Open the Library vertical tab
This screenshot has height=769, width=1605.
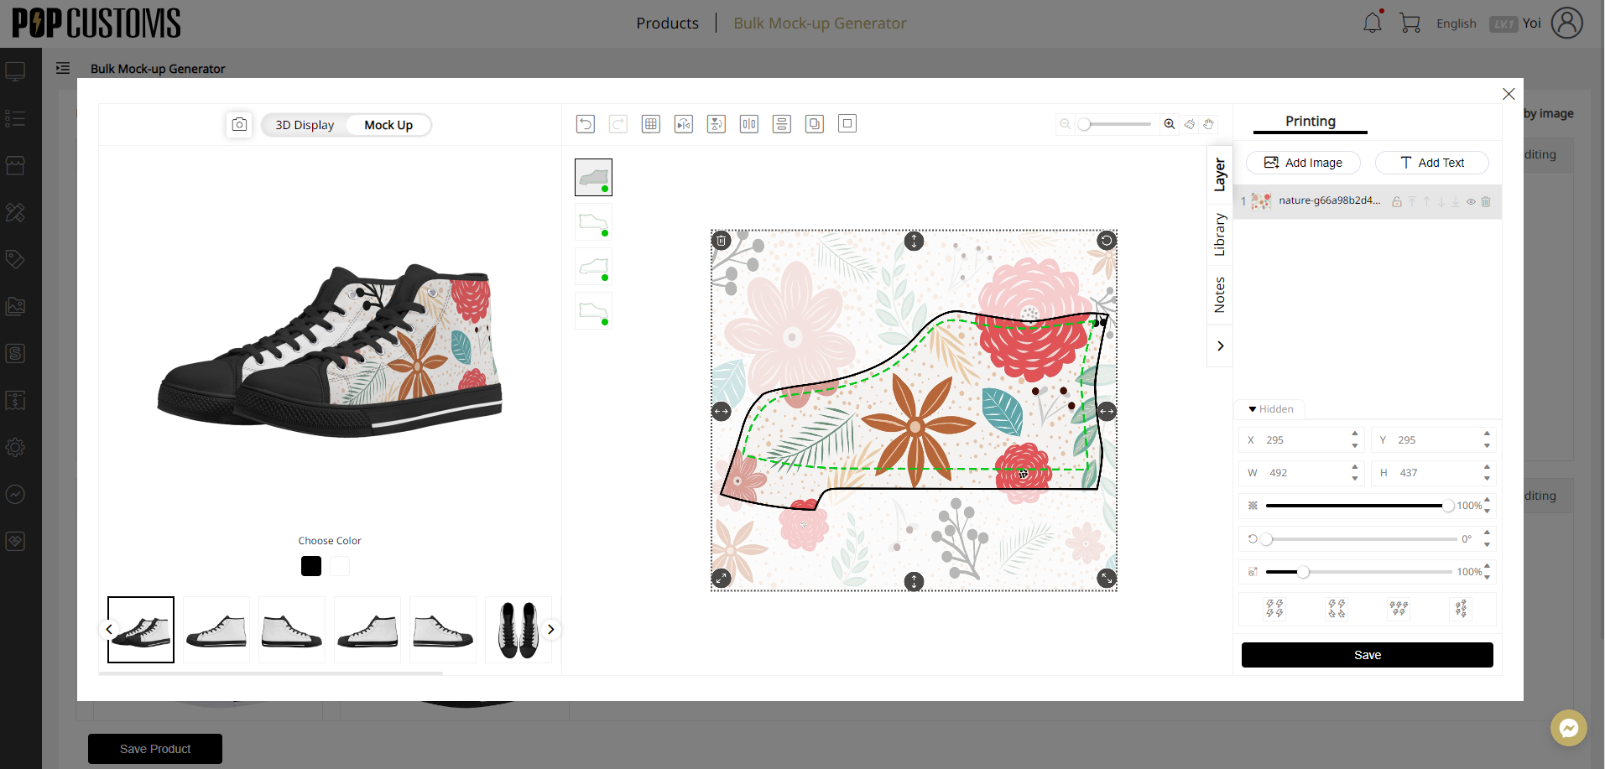pyautogui.click(x=1220, y=234)
